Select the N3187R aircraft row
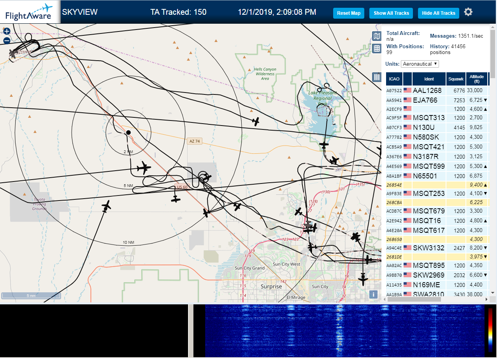The image size is (497, 358). pos(437,156)
